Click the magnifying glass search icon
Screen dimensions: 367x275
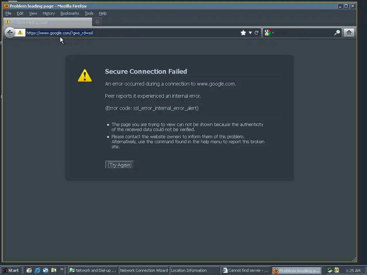[337, 33]
